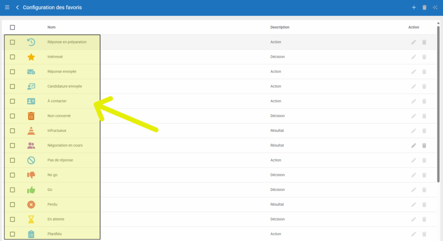Edit the Négociation en cours row

coord(414,146)
